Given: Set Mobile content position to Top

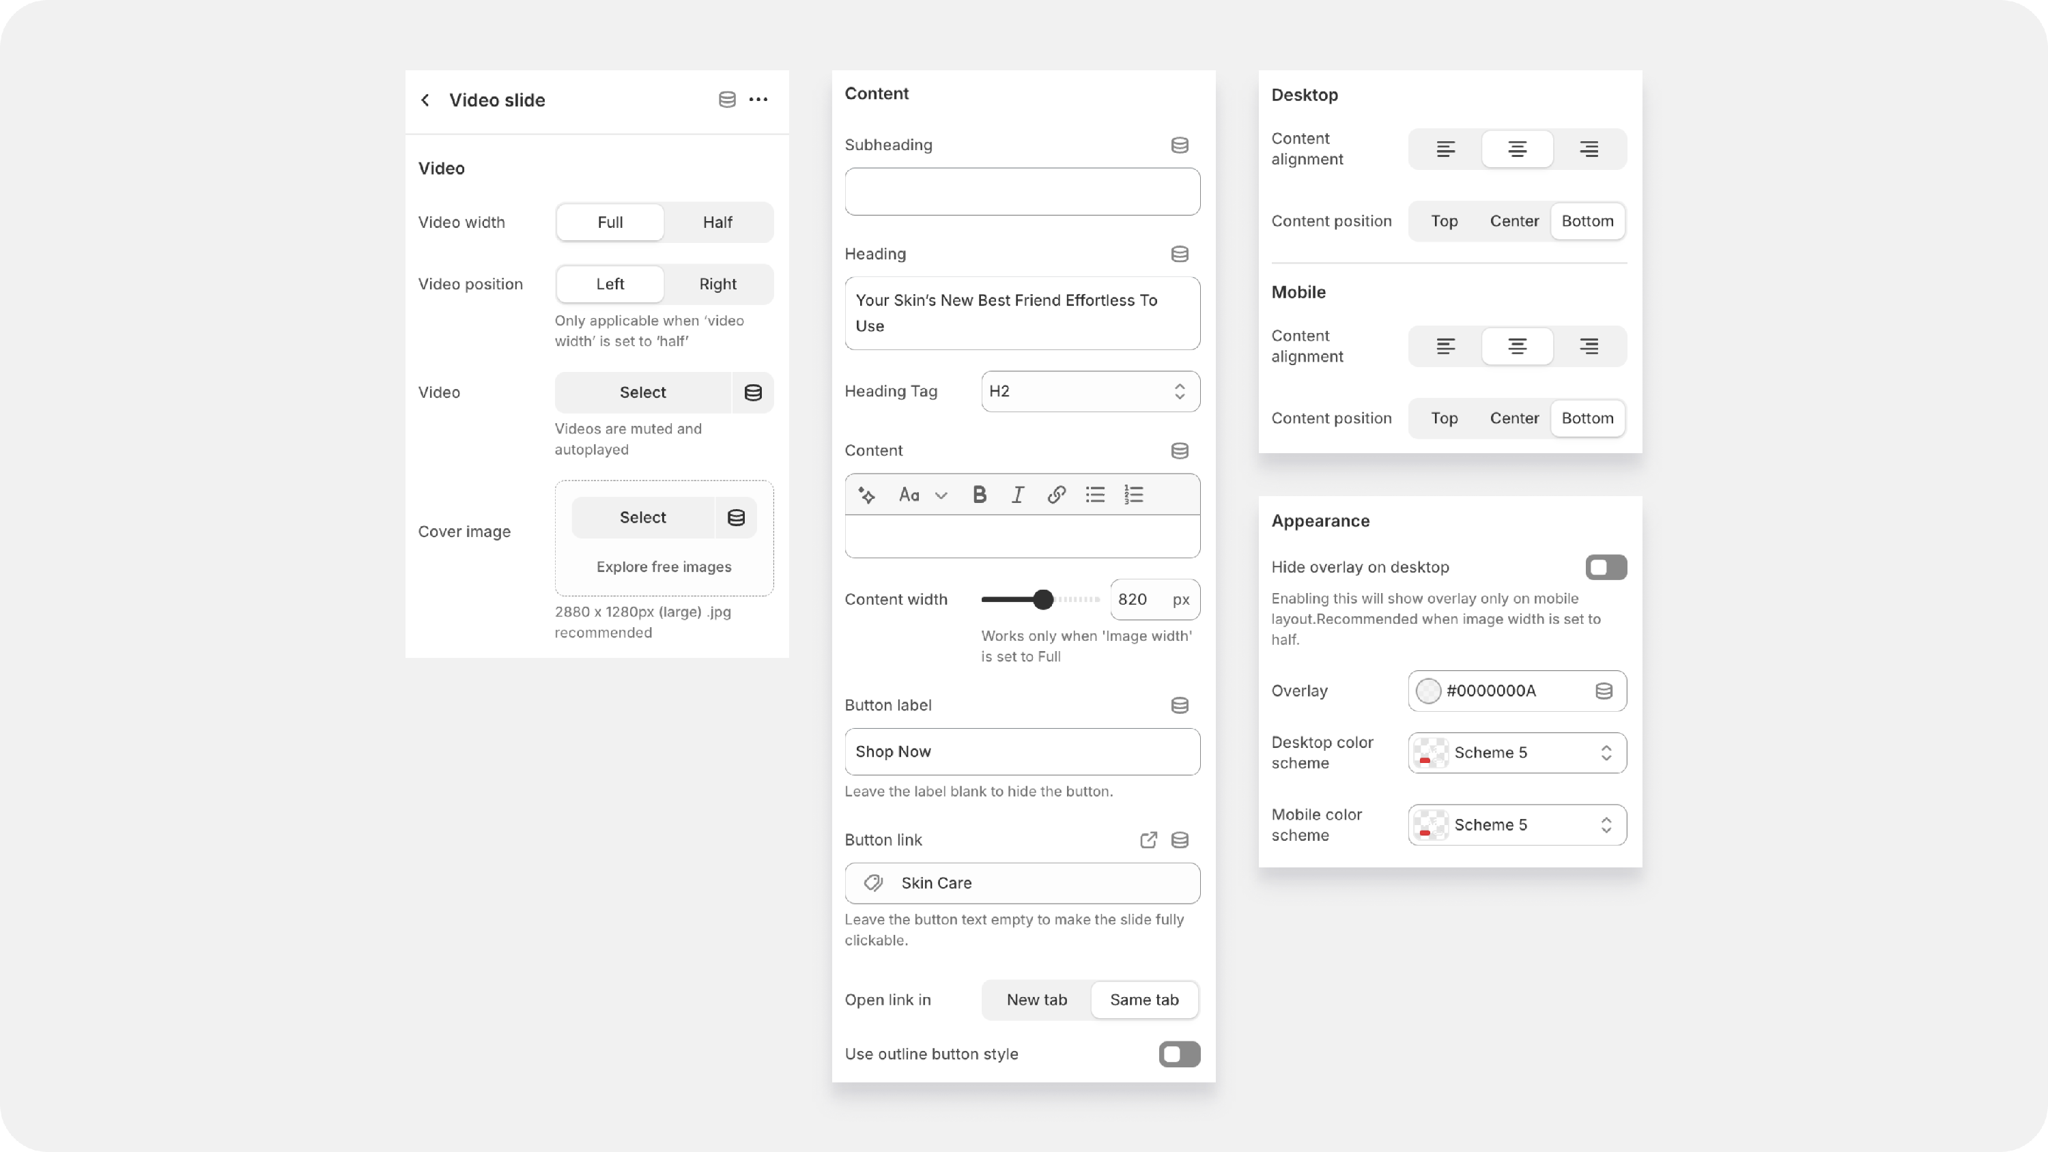Looking at the screenshot, I should pyautogui.click(x=1444, y=418).
